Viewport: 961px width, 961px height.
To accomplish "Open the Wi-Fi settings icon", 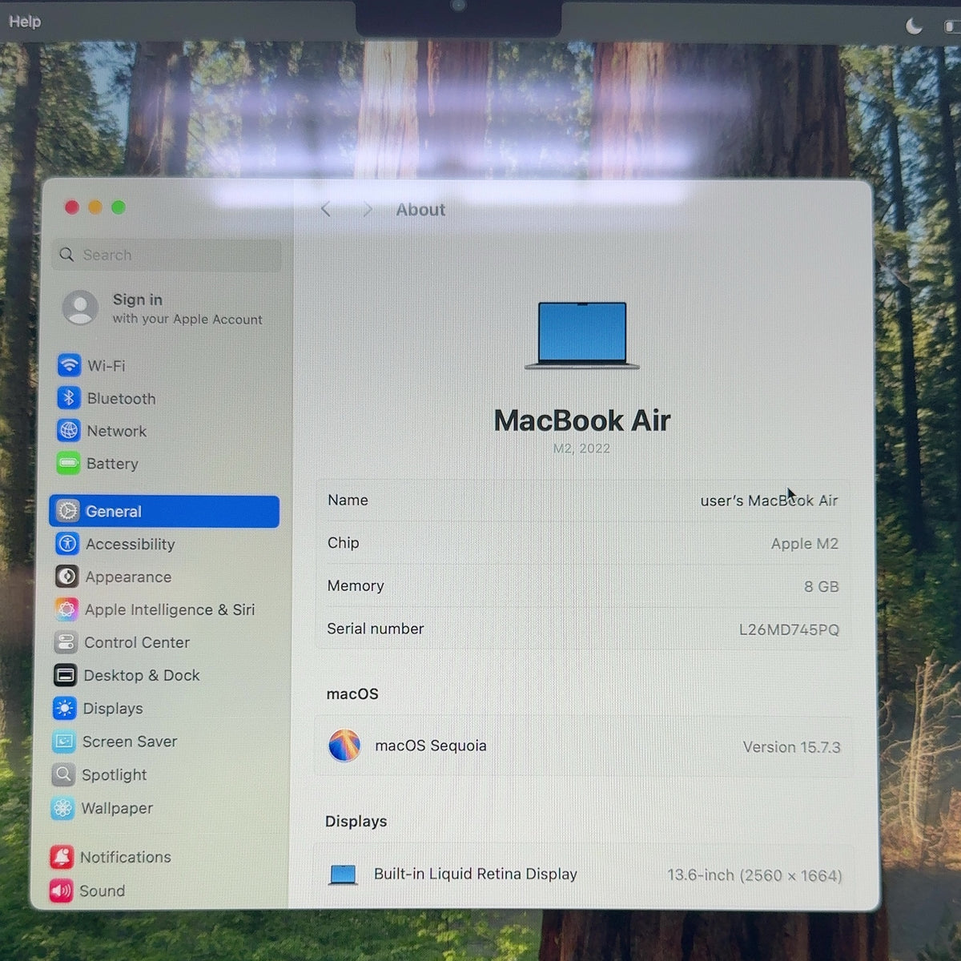I will pyautogui.click(x=70, y=365).
